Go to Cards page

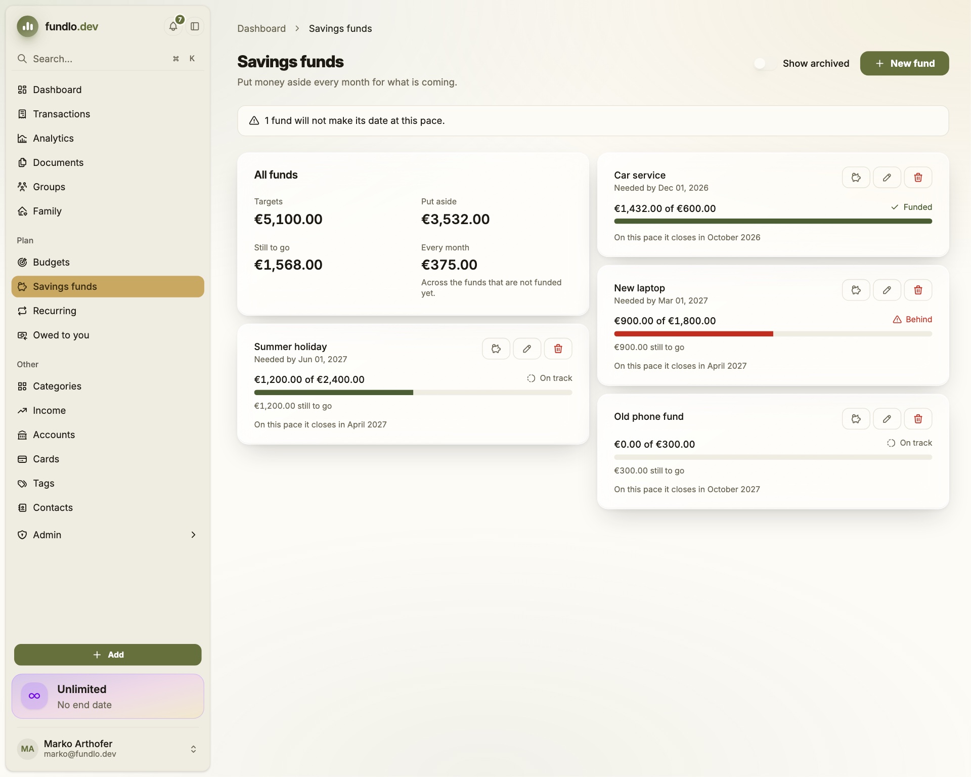click(108, 459)
